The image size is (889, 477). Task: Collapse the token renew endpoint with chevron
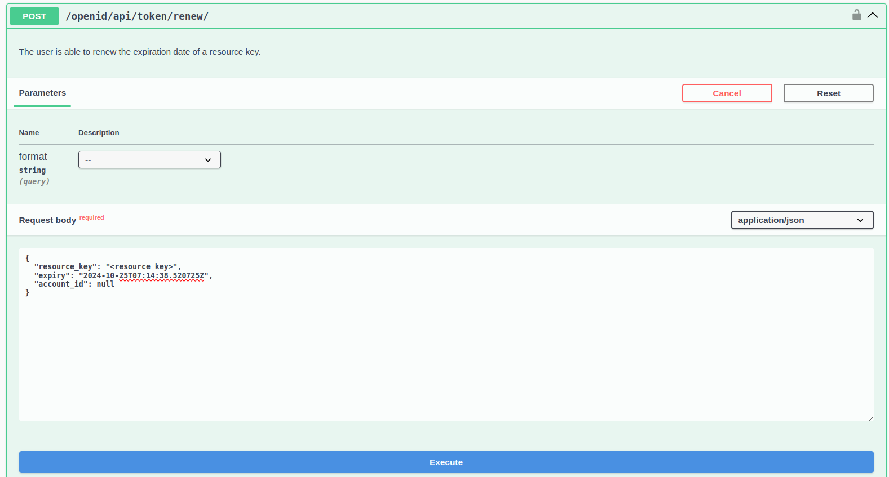(873, 15)
